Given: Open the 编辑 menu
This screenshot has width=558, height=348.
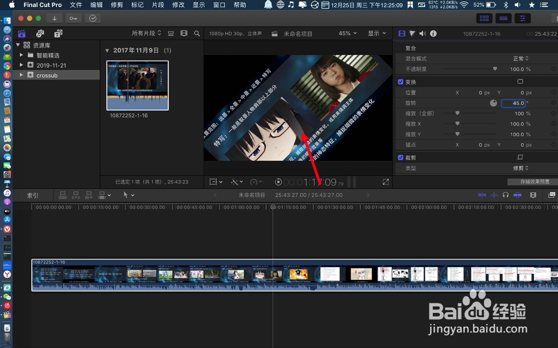Looking at the screenshot, I should tap(97, 4).
